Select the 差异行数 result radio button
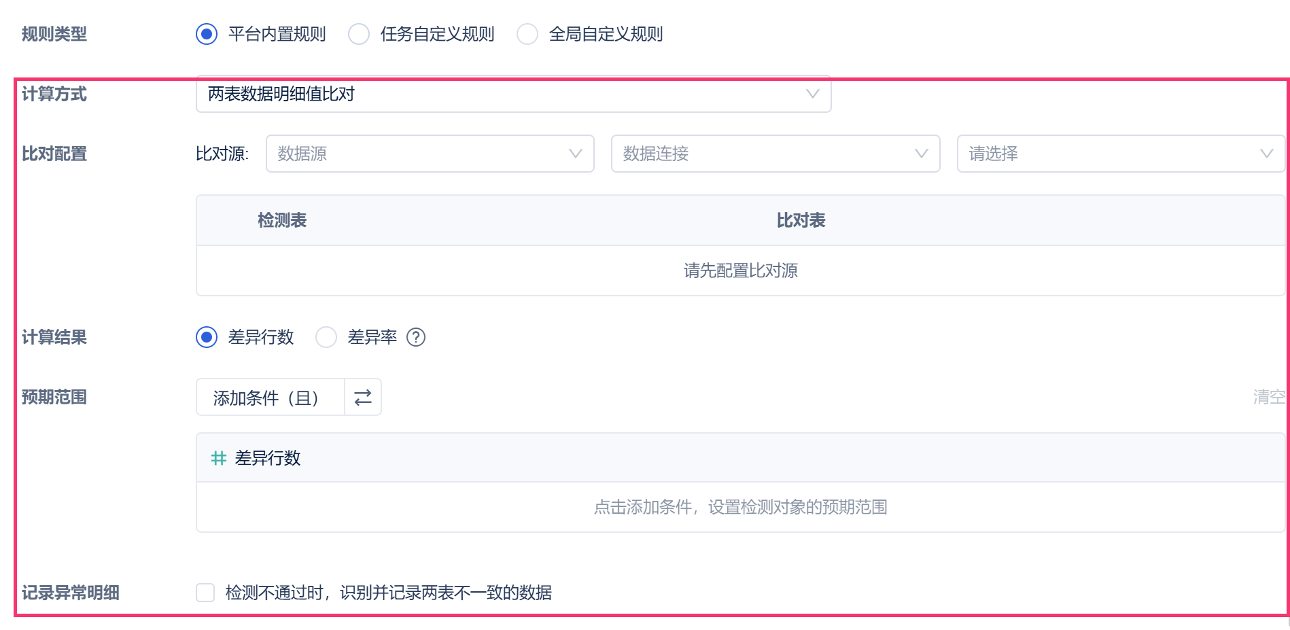 207,337
